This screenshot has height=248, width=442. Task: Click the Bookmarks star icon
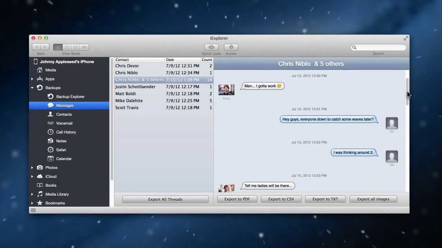pos(40,203)
